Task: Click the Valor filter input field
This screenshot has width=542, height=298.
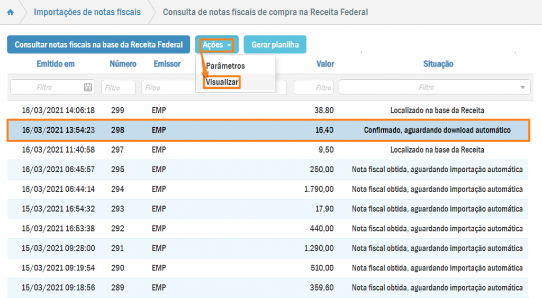Action: [313, 87]
